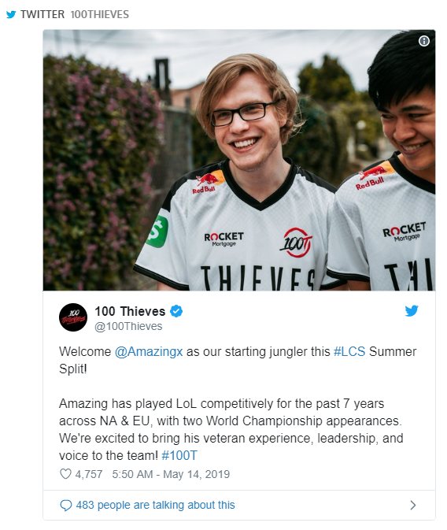Click the TWITTER header label
The width and height of the screenshot is (447, 530).
click(x=42, y=14)
